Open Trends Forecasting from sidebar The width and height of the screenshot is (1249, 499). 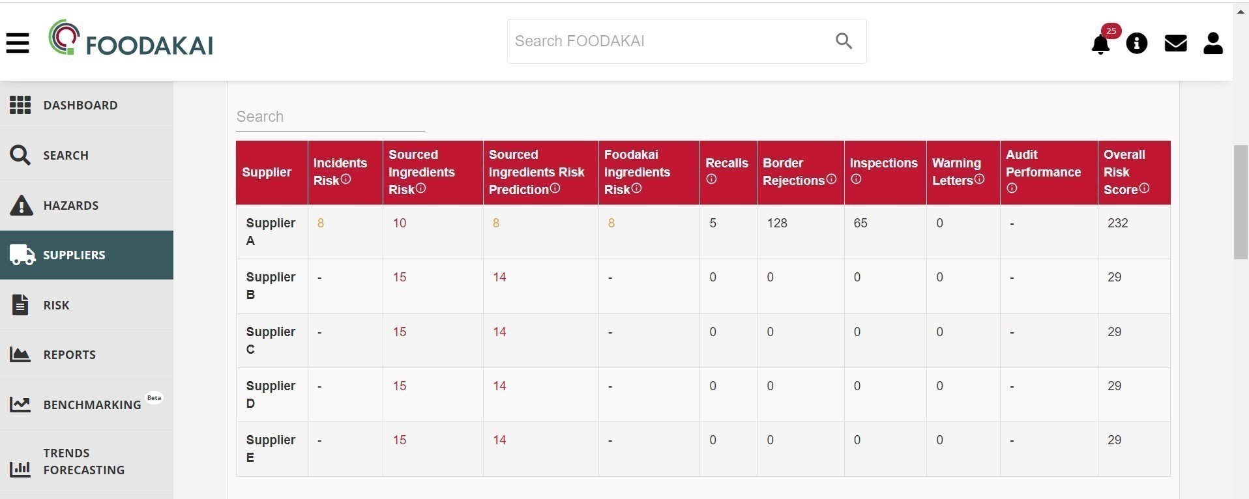[x=83, y=461]
